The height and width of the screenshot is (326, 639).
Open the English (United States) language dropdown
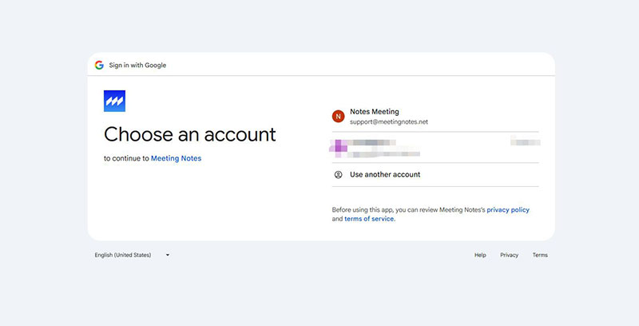click(122, 255)
